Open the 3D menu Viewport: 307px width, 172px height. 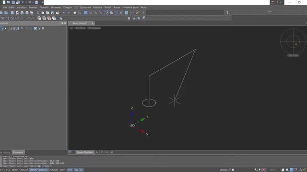76,8
